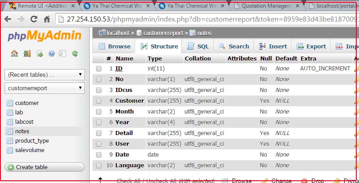Open phpMyAdmin documentation help icon

pos(52,54)
